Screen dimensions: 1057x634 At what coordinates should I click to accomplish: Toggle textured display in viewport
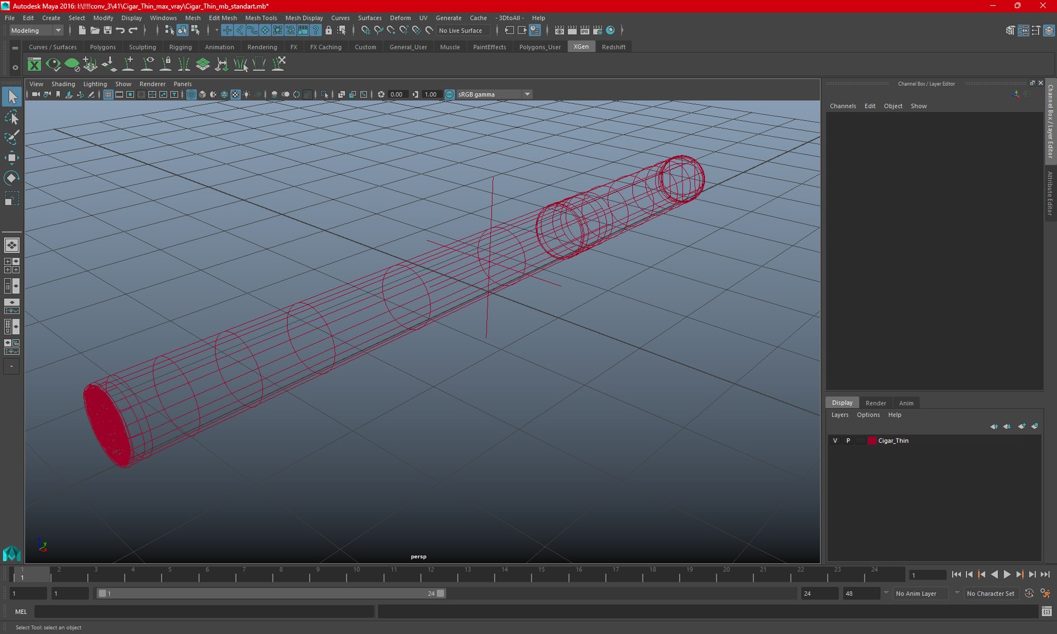[x=235, y=95]
